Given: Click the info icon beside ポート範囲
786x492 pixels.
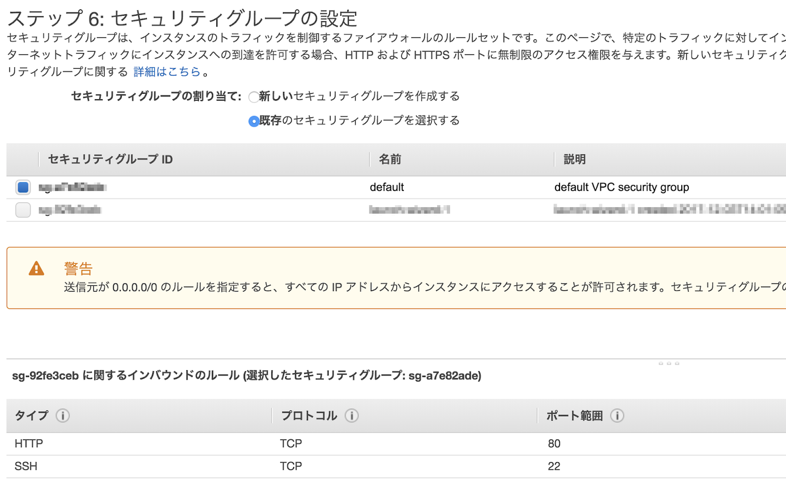Looking at the screenshot, I should 617,416.
